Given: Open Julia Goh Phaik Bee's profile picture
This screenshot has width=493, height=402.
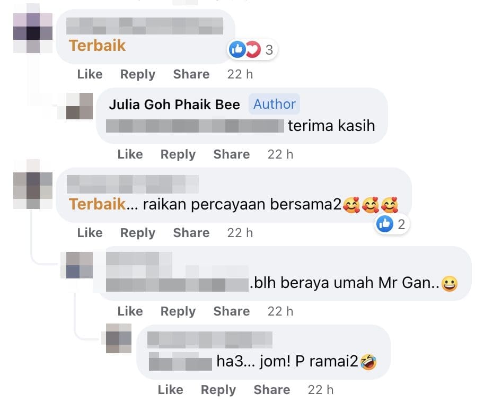Looking at the screenshot, I should [x=79, y=106].
